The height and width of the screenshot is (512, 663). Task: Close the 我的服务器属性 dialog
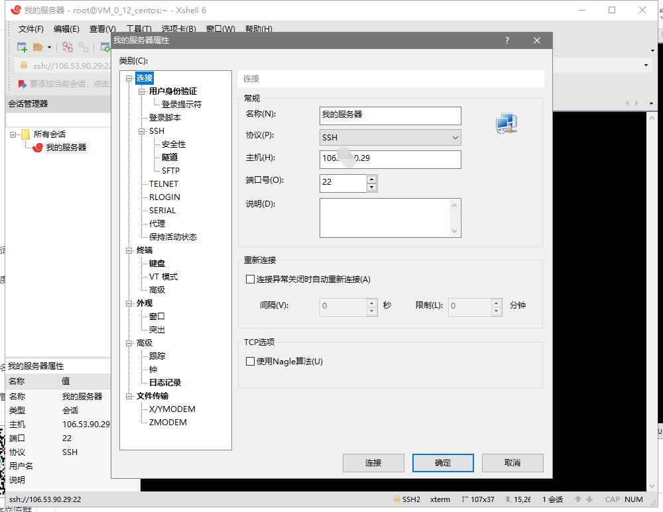click(x=537, y=40)
